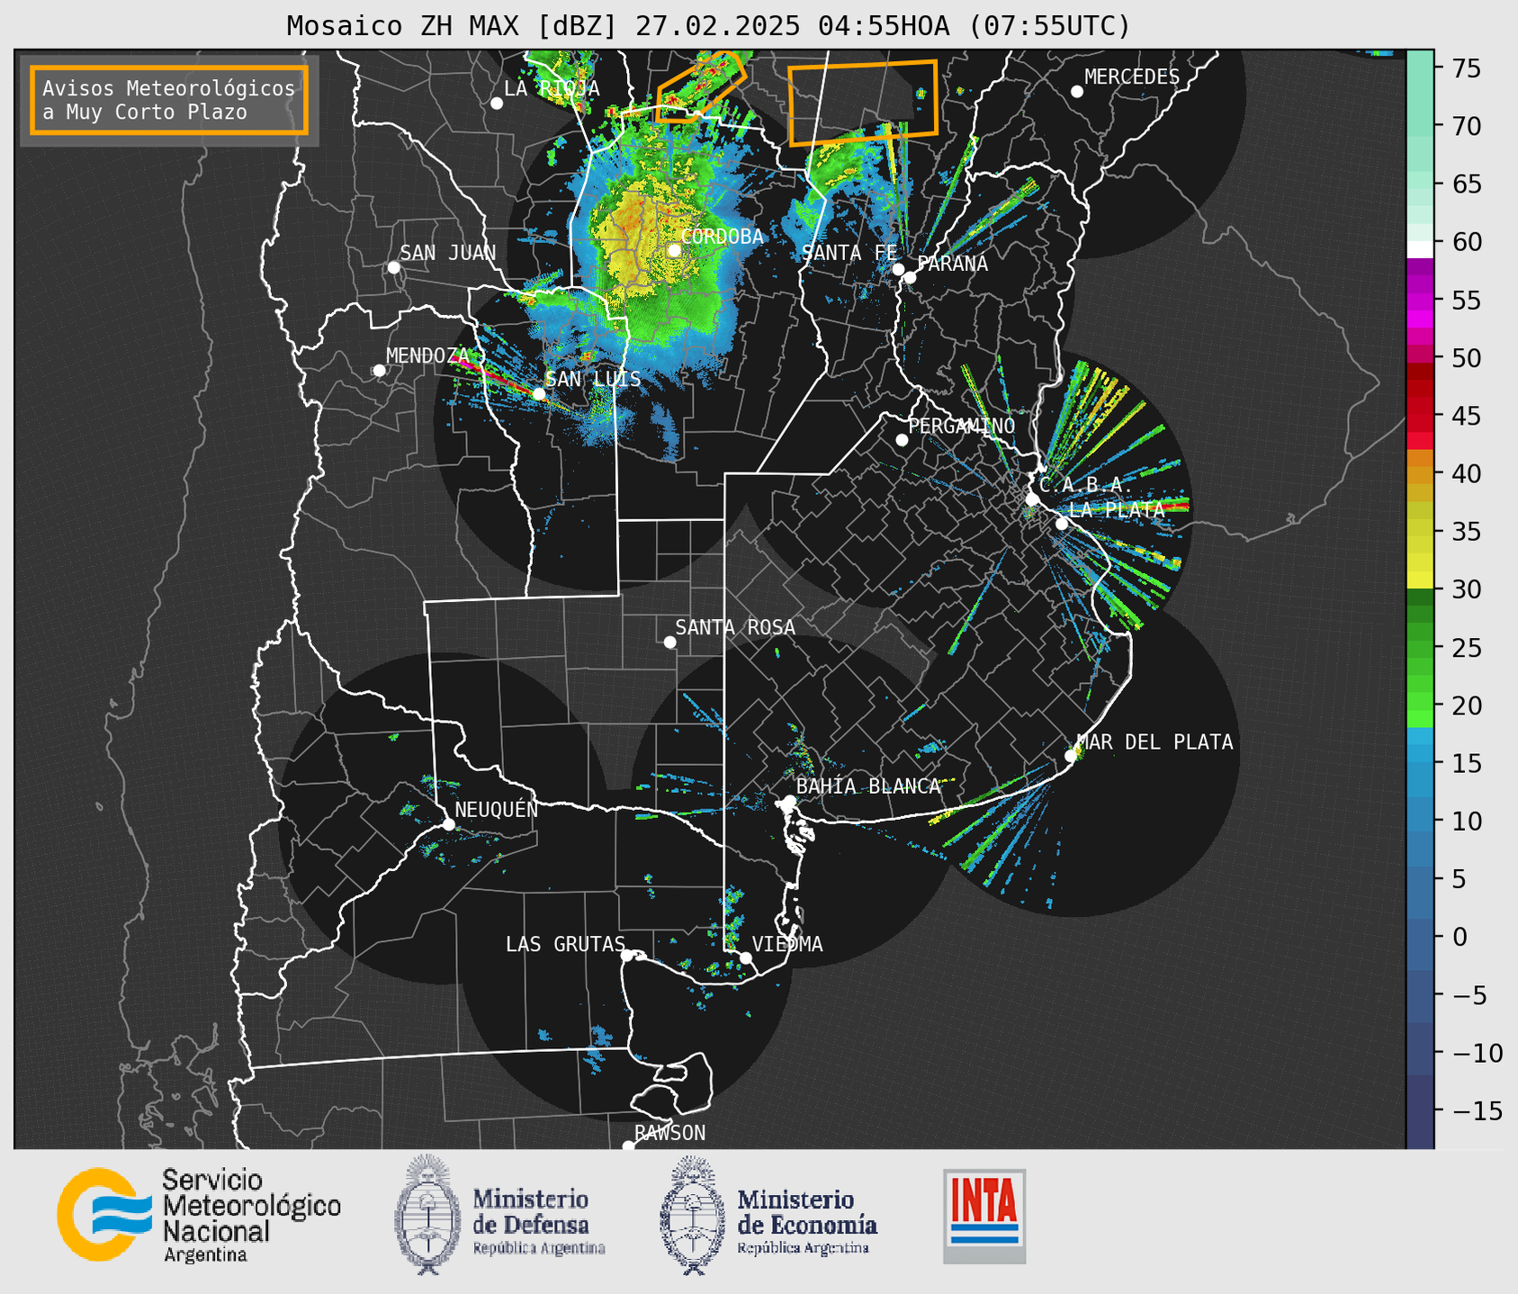The height and width of the screenshot is (1294, 1518).
Task: Click the Servicio Meteorológico Nacional logo
Action: pos(199,1216)
